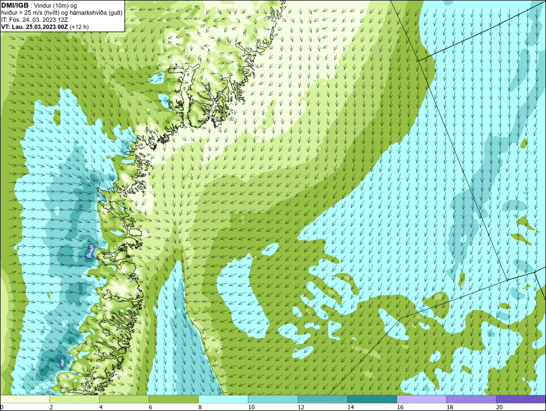546x411 pixels.
Task: Click the 'IT: Fös. 24. 03. 2023 12Z' line
Action: 34,20
